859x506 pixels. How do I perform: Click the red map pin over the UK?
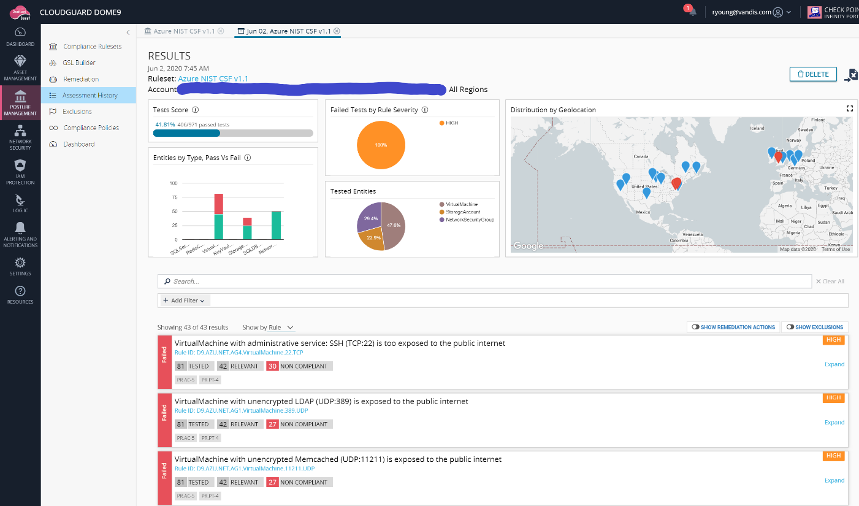779,156
